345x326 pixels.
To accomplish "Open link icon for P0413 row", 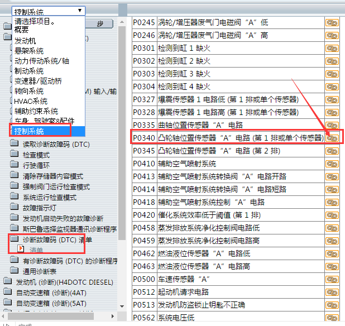I will tap(332, 176).
